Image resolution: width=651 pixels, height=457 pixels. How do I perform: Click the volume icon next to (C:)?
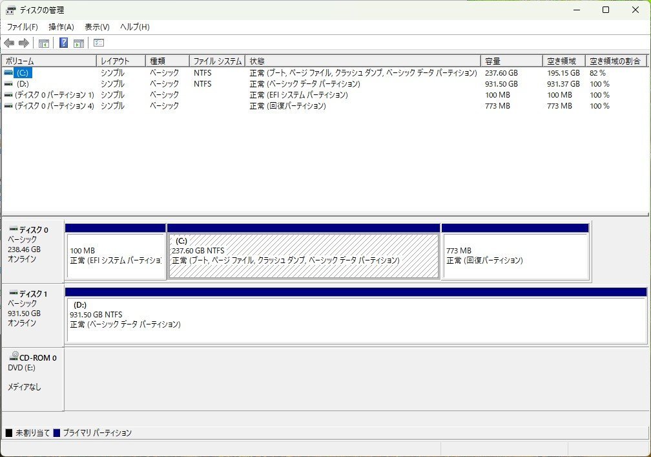(7, 72)
